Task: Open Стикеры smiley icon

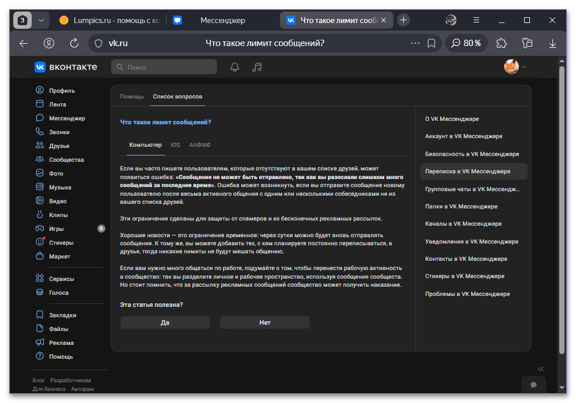Action: pos(40,242)
